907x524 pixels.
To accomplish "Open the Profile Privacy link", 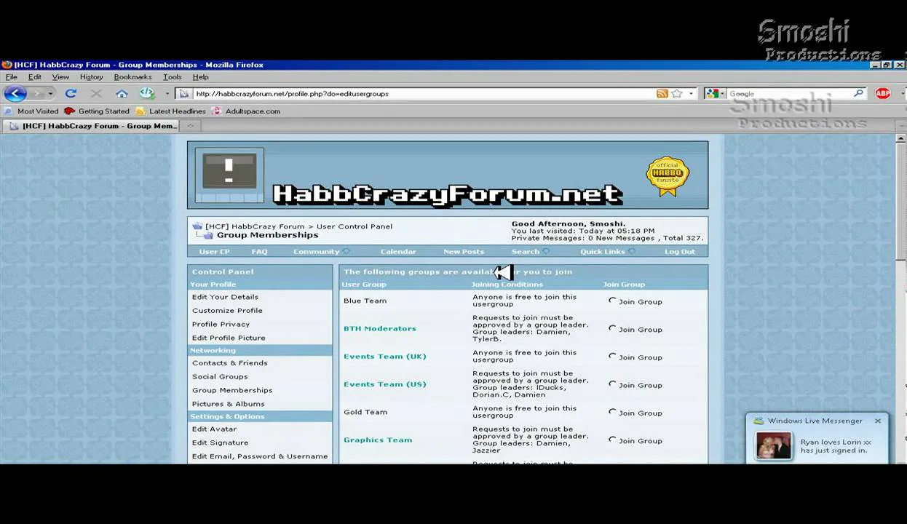I will tap(221, 325).
